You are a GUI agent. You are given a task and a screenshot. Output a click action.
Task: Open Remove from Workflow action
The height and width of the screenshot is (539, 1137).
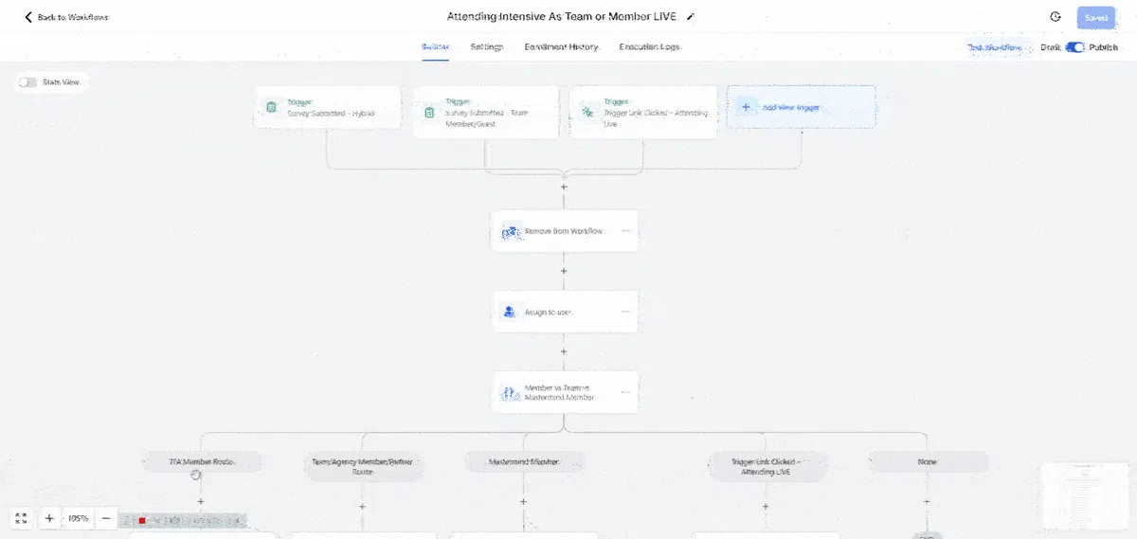pyautogui.click(x=564, y=230)
